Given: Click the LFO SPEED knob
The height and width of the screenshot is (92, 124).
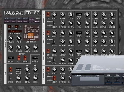Looking at the screenshot, I should point(18,78).
